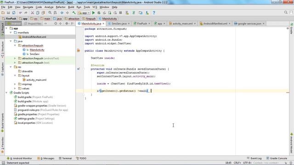Expand the attraction.firepush (androidTest) package
The width and height of the screenshot is (294, 165).
[15, 58]
